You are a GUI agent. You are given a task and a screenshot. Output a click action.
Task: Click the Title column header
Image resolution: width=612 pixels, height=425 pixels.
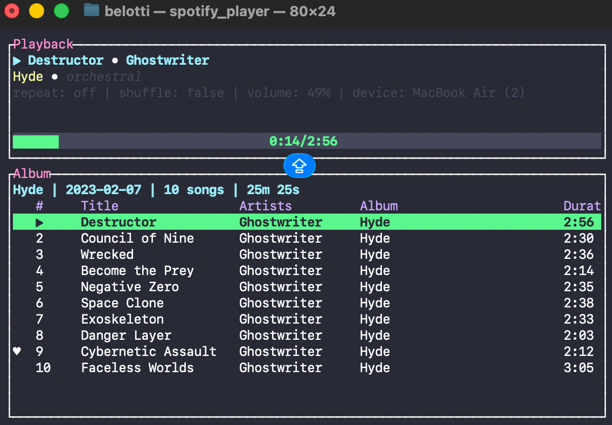click(100, 206)
